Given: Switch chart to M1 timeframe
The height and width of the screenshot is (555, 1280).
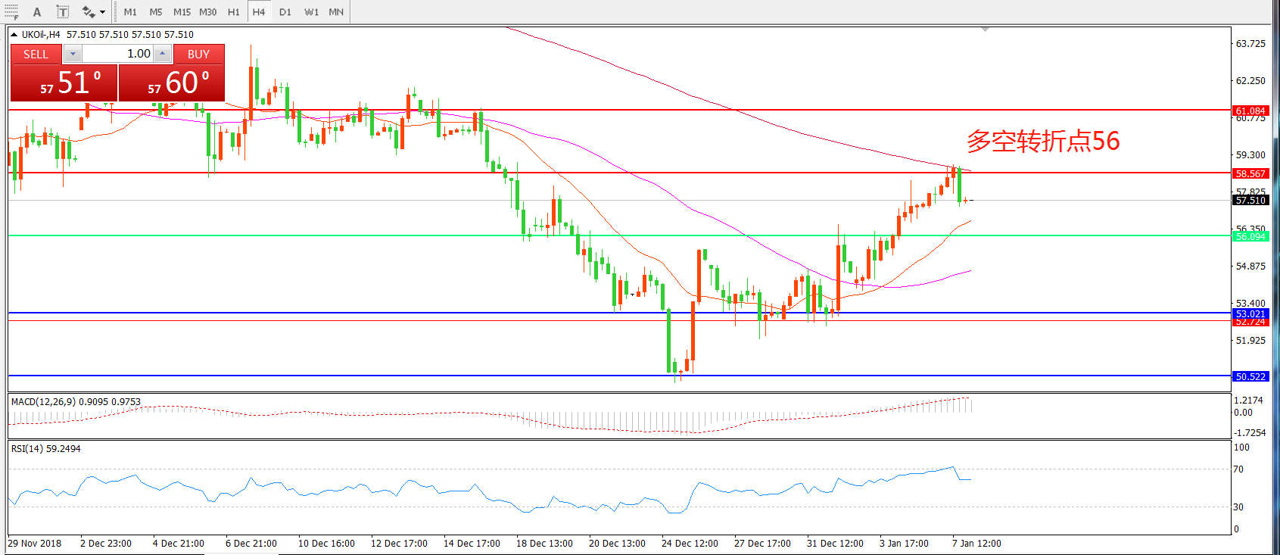Looking at the screenshot, I should (x=130, y=12).
